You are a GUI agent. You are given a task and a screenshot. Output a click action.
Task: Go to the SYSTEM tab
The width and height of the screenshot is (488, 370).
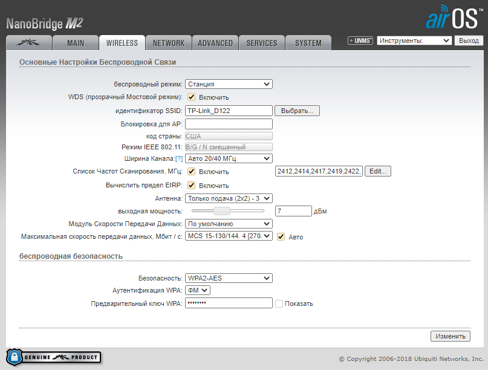pyautogui.click(x=308, y=43)
